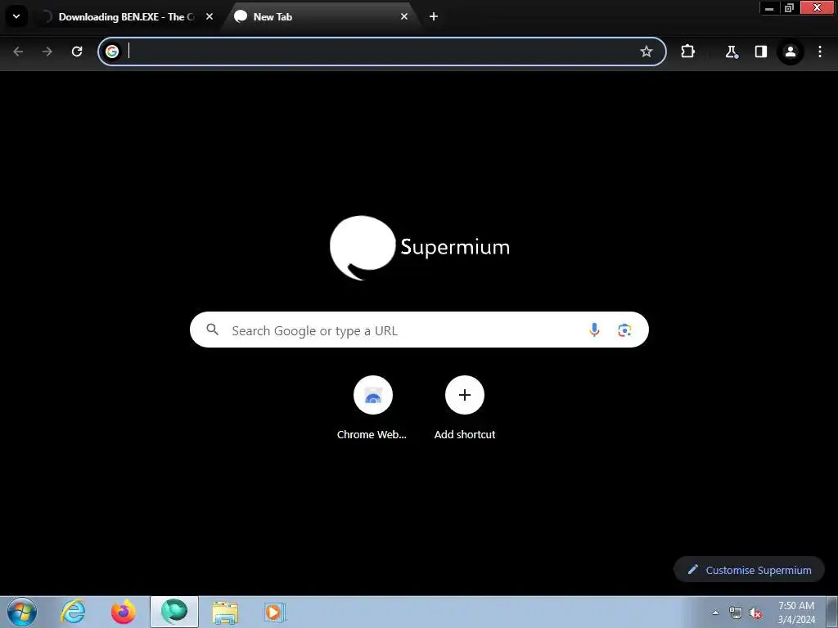
Task: Close the Downloading BEN.EXE tab
Action: pos(209,16)
